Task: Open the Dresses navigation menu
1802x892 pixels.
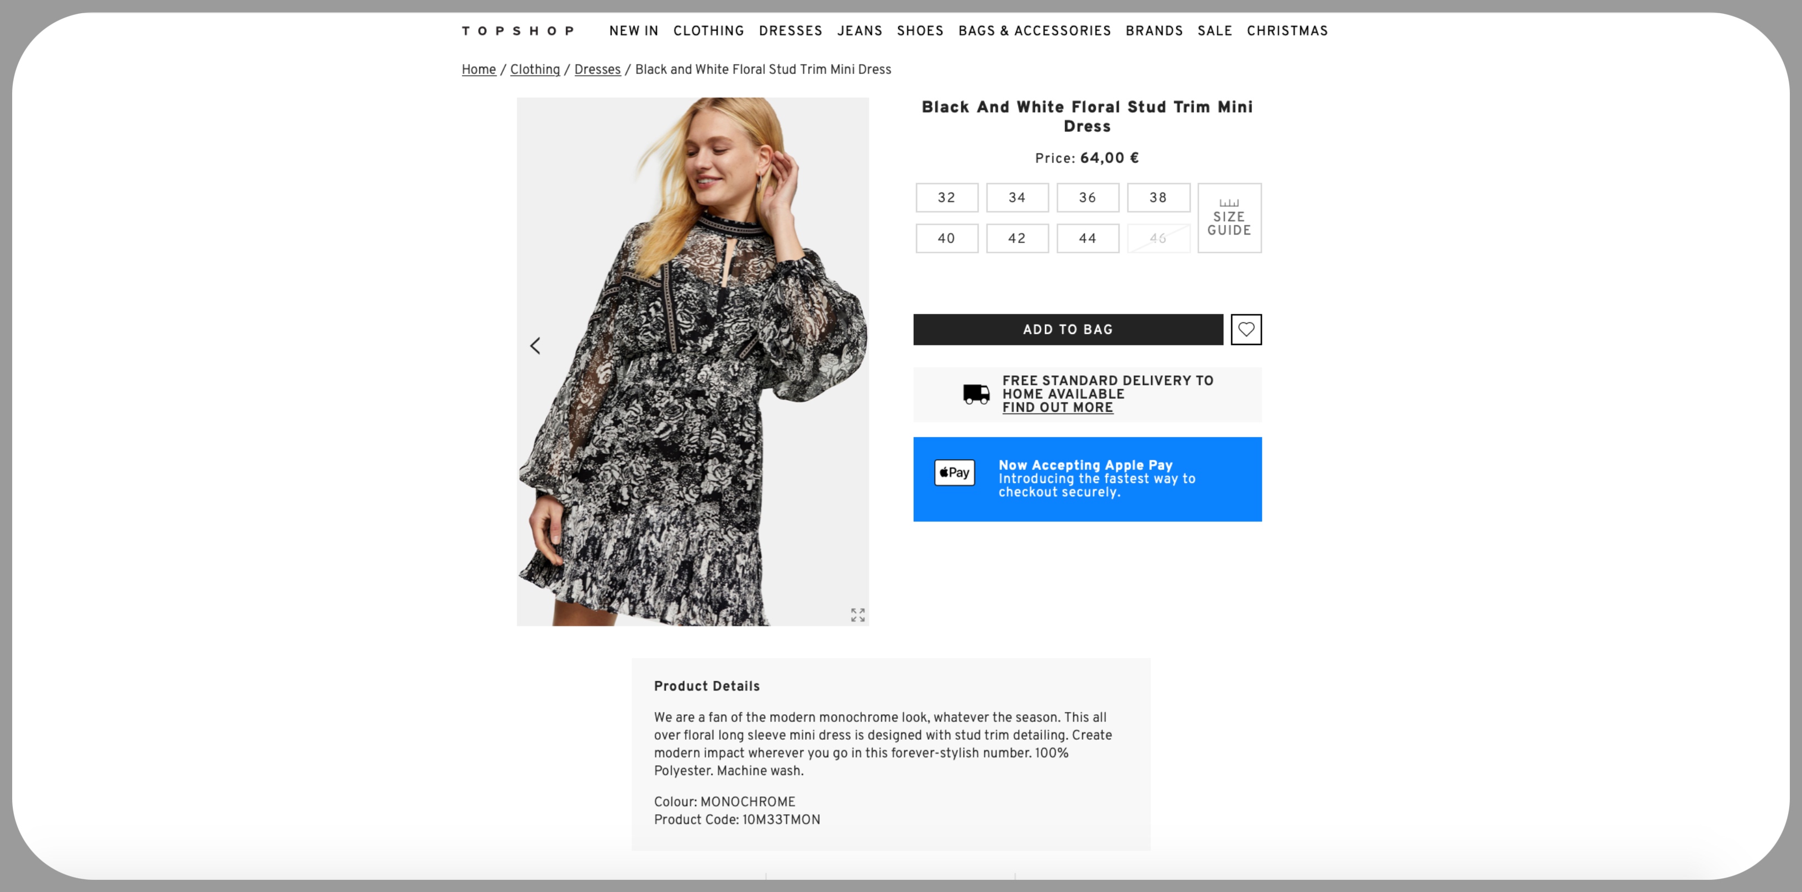Action: (791, 31)
